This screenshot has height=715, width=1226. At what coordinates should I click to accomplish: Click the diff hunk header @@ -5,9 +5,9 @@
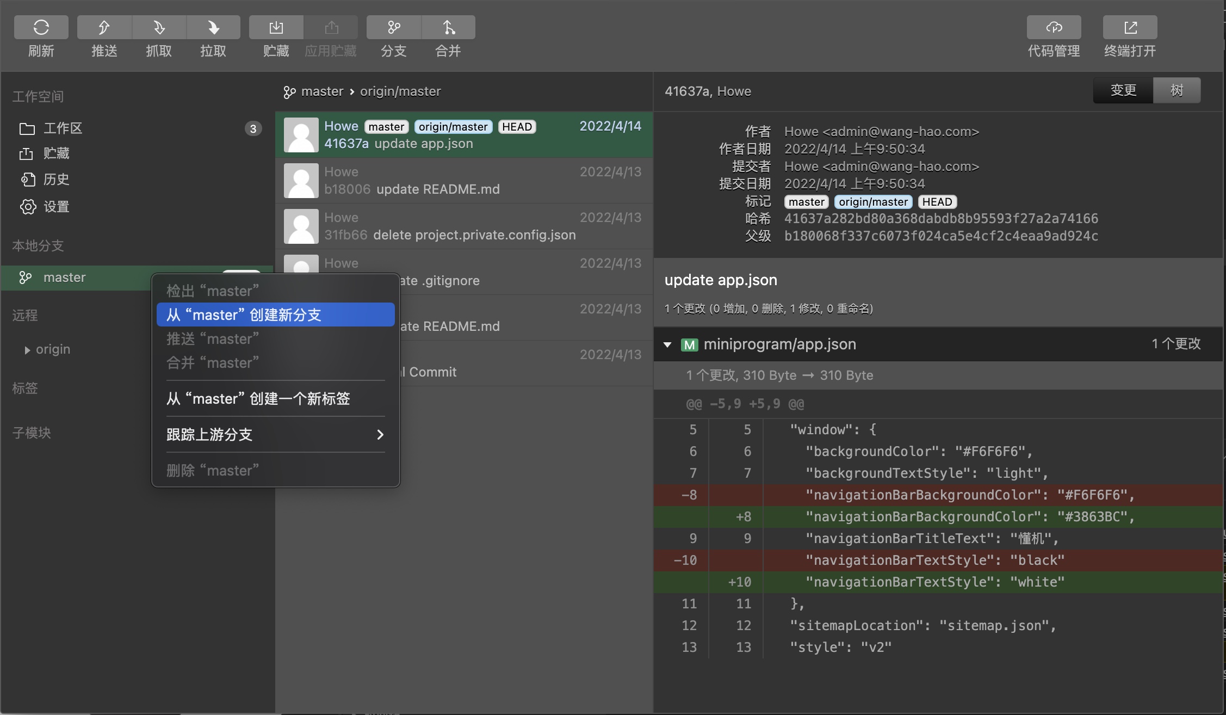745,404
